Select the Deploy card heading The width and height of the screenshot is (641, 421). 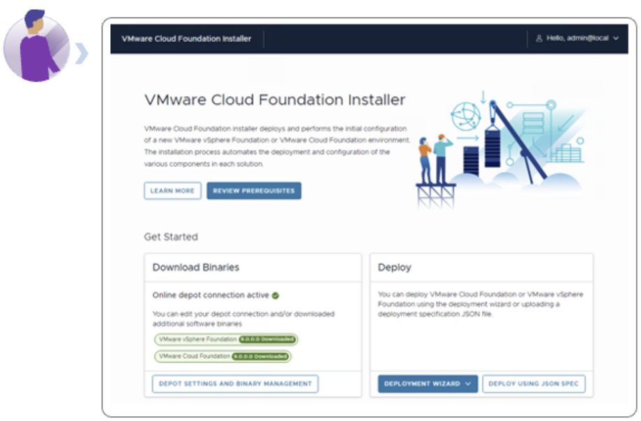tap(395, 267)
